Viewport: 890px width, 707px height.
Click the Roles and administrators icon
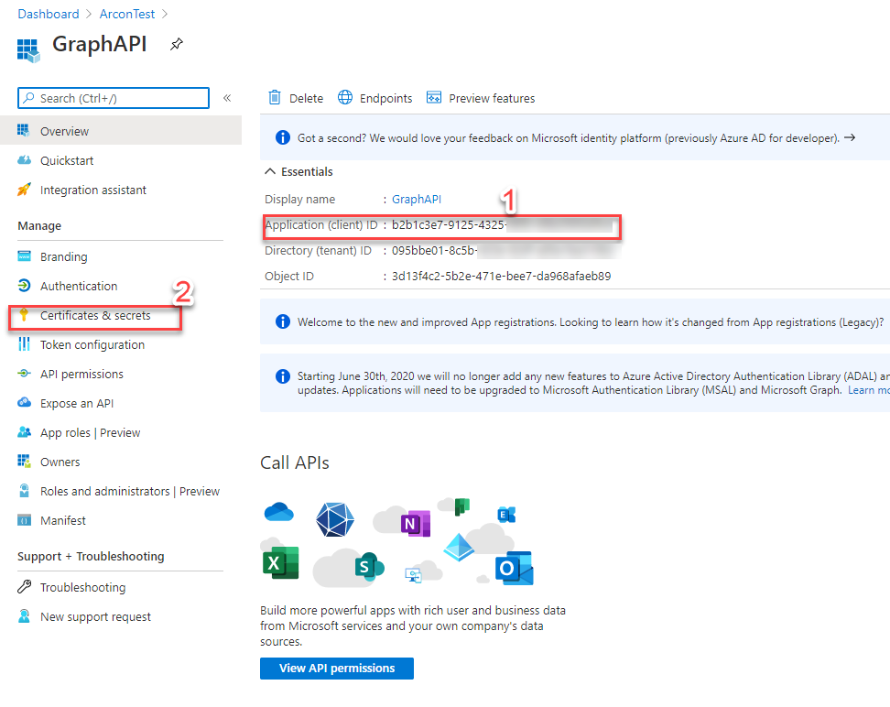click(x=24, y=491)
